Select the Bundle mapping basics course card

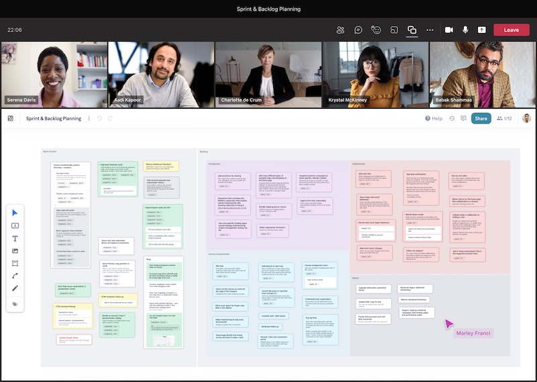[274, 211]
